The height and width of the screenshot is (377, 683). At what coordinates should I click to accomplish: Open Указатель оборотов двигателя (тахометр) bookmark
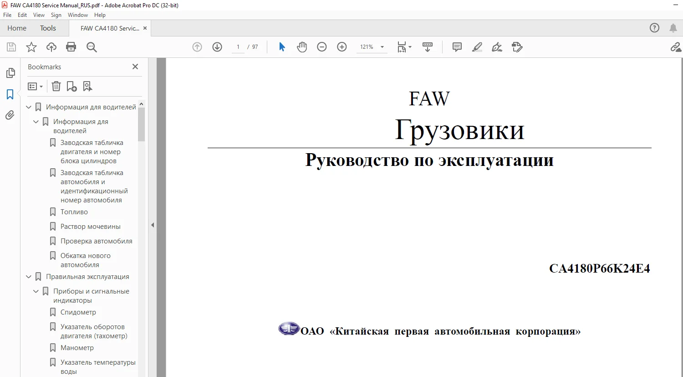[x=94, y=331]
